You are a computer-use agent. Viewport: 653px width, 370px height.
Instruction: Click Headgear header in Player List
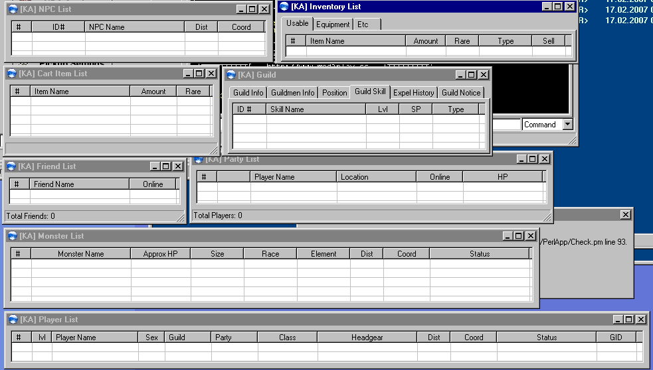(367, 338)
